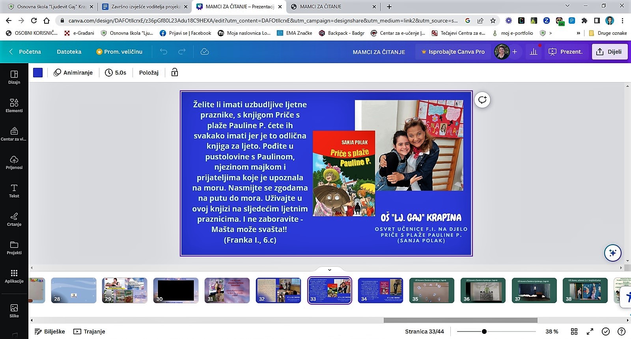631x339 pixels.
Task: Click the 38 % zoom value
Action: click(x=552, y=332)
